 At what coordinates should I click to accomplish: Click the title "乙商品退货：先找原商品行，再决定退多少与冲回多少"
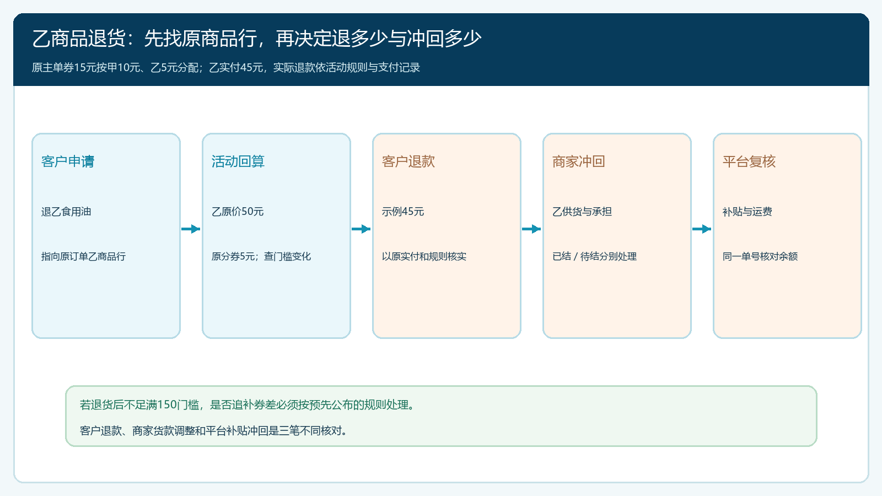[x=256, y=39]
